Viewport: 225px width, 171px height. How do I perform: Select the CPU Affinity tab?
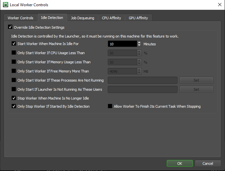pyautogui.click(x=111, y=18)
